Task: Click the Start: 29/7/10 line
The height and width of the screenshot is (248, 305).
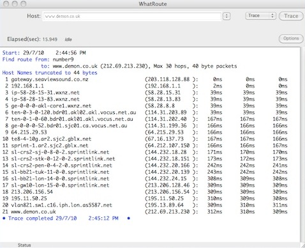Action: coord(44,52)
